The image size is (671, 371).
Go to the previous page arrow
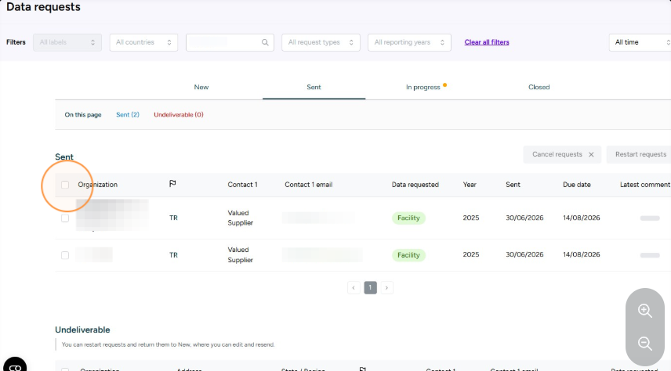(x=354, y=288)
